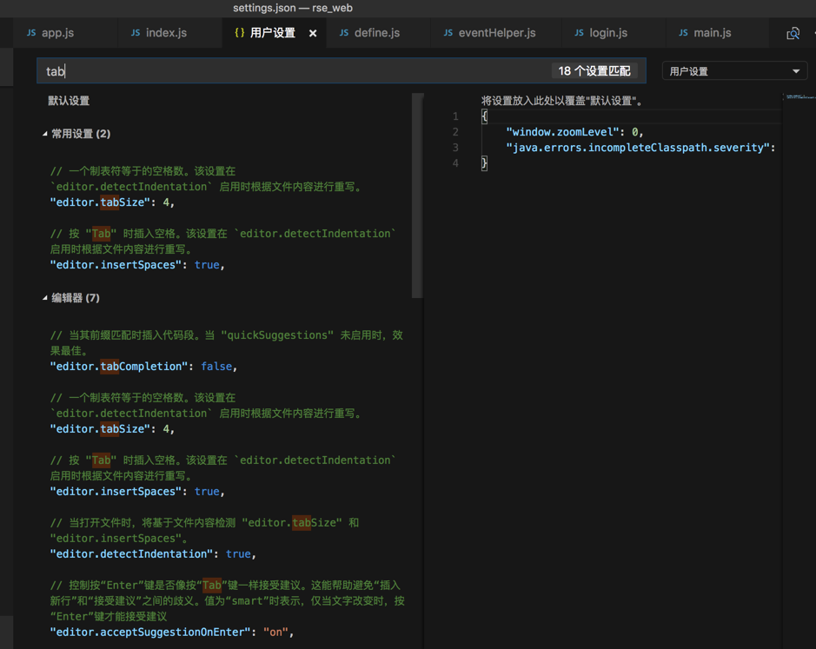Click the editor.insertSpaces setting under 常用设置
The image size is (816, 649).
coord(136,265)
